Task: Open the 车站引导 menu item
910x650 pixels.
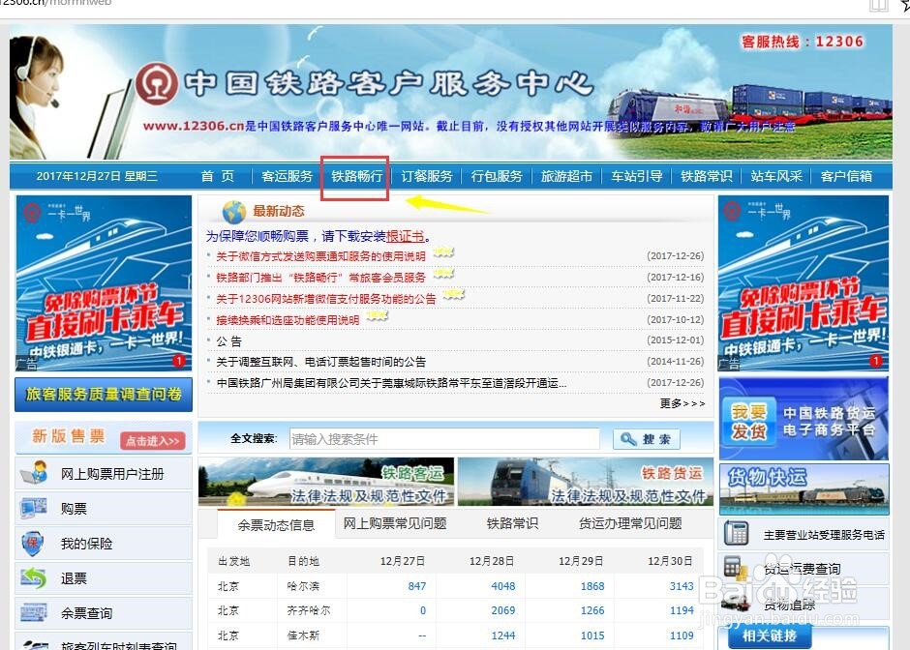Action: tap(637, 176)
